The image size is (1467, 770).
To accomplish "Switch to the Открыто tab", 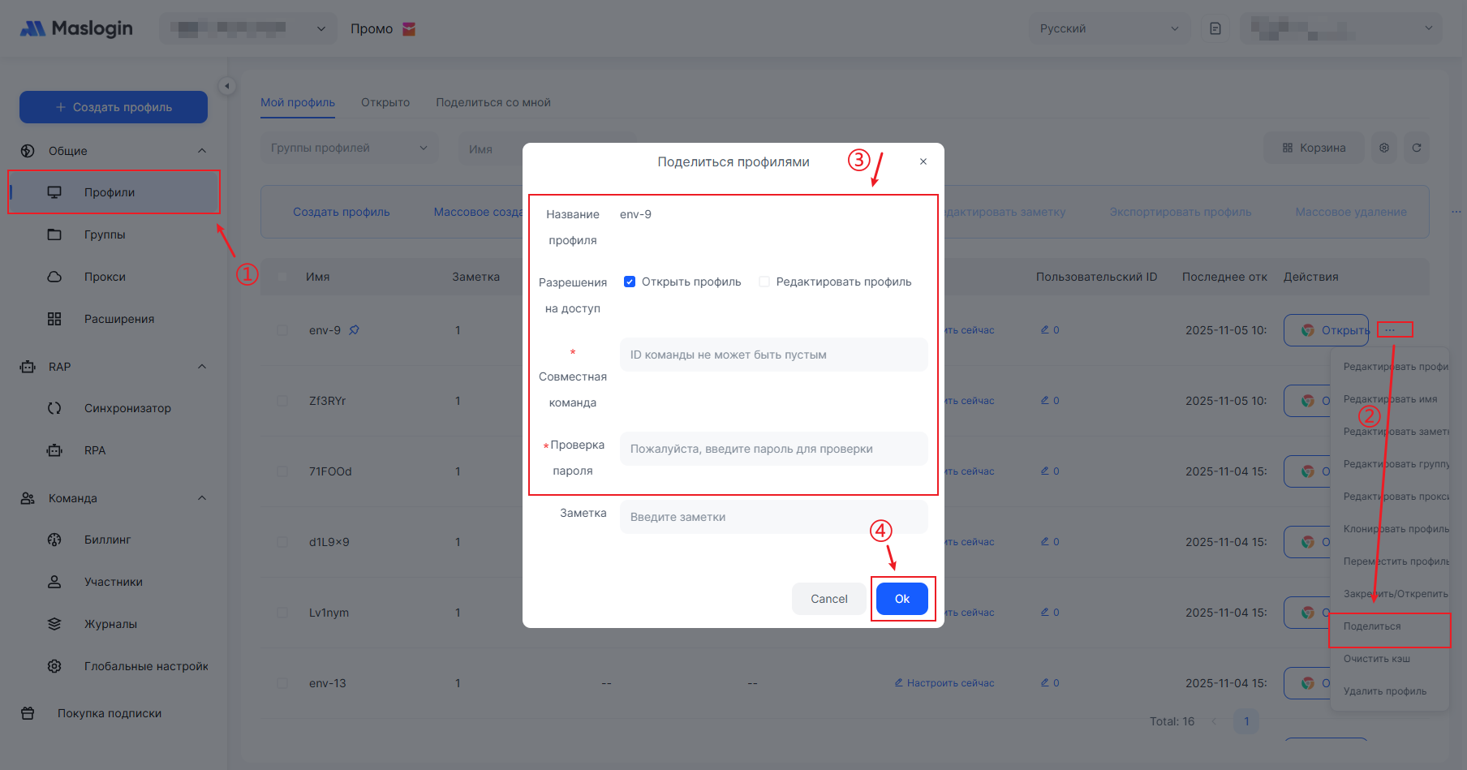I will 385,102.
